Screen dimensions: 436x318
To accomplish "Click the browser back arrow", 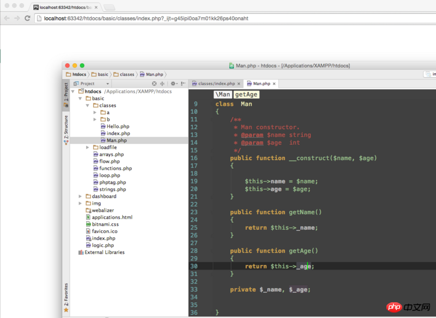I will (7, 18).
